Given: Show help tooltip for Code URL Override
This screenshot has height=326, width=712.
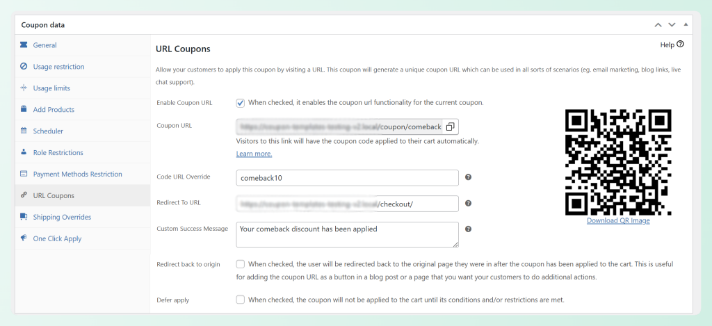Looking at the screenshot, I should click(468, 177).
